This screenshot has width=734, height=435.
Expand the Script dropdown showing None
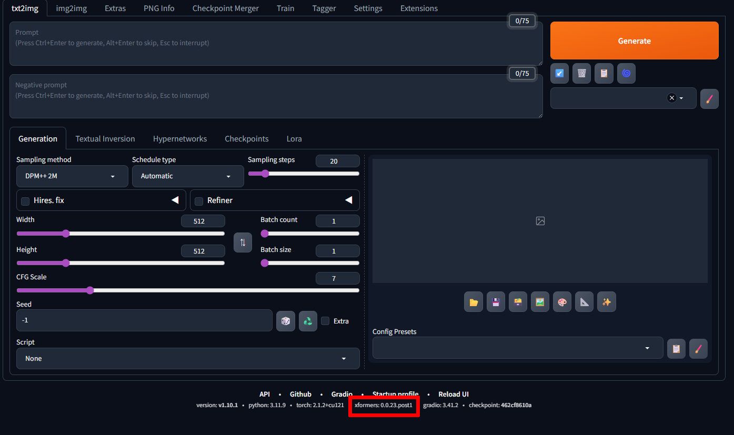pos(188,359)
